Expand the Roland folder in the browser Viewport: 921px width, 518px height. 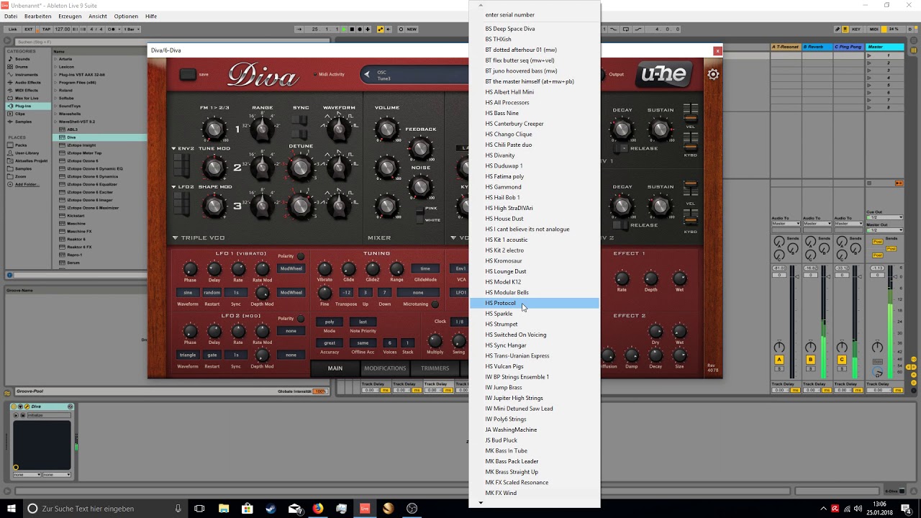click(55, 90)
